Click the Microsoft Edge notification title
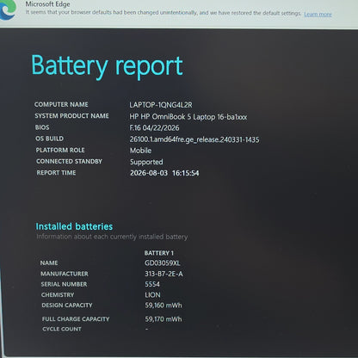 [47, 4]
